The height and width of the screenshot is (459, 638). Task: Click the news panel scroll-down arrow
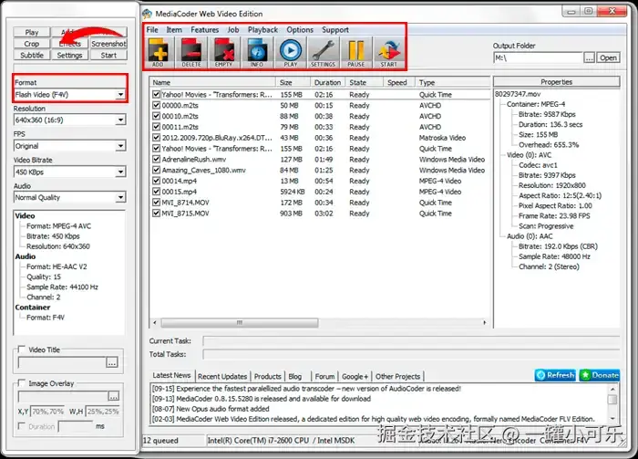612,418
